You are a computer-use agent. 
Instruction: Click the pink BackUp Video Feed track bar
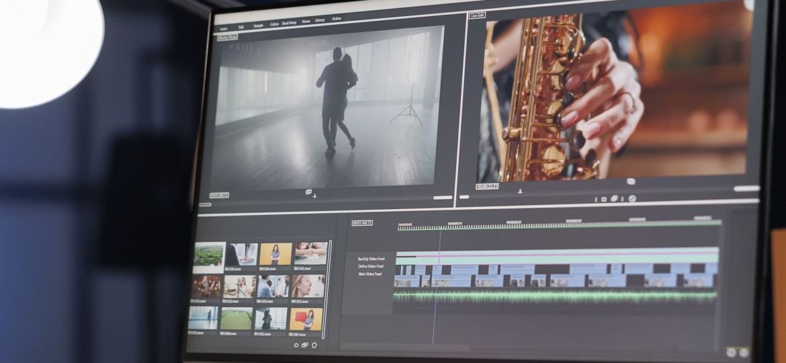coord(557,253)
